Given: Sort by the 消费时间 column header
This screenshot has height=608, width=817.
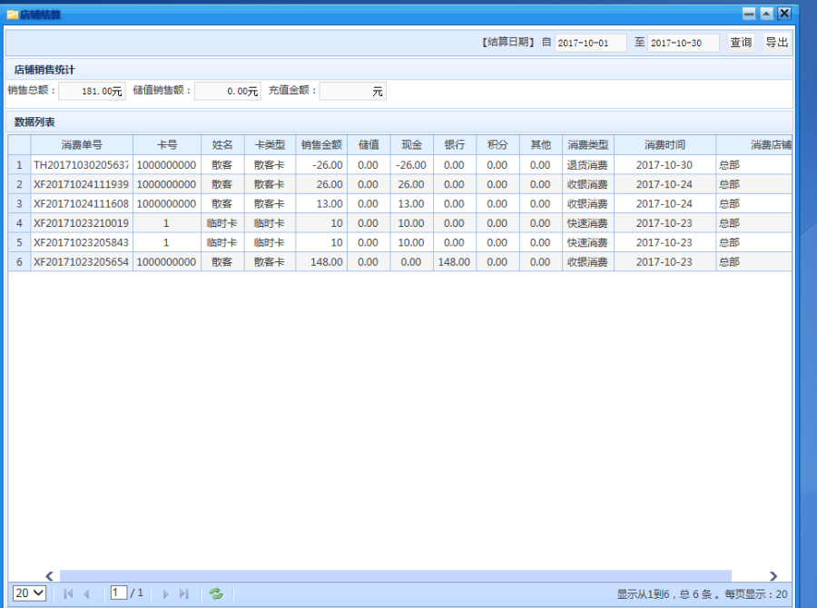Looking at the screenshot, I should [664, 145].
